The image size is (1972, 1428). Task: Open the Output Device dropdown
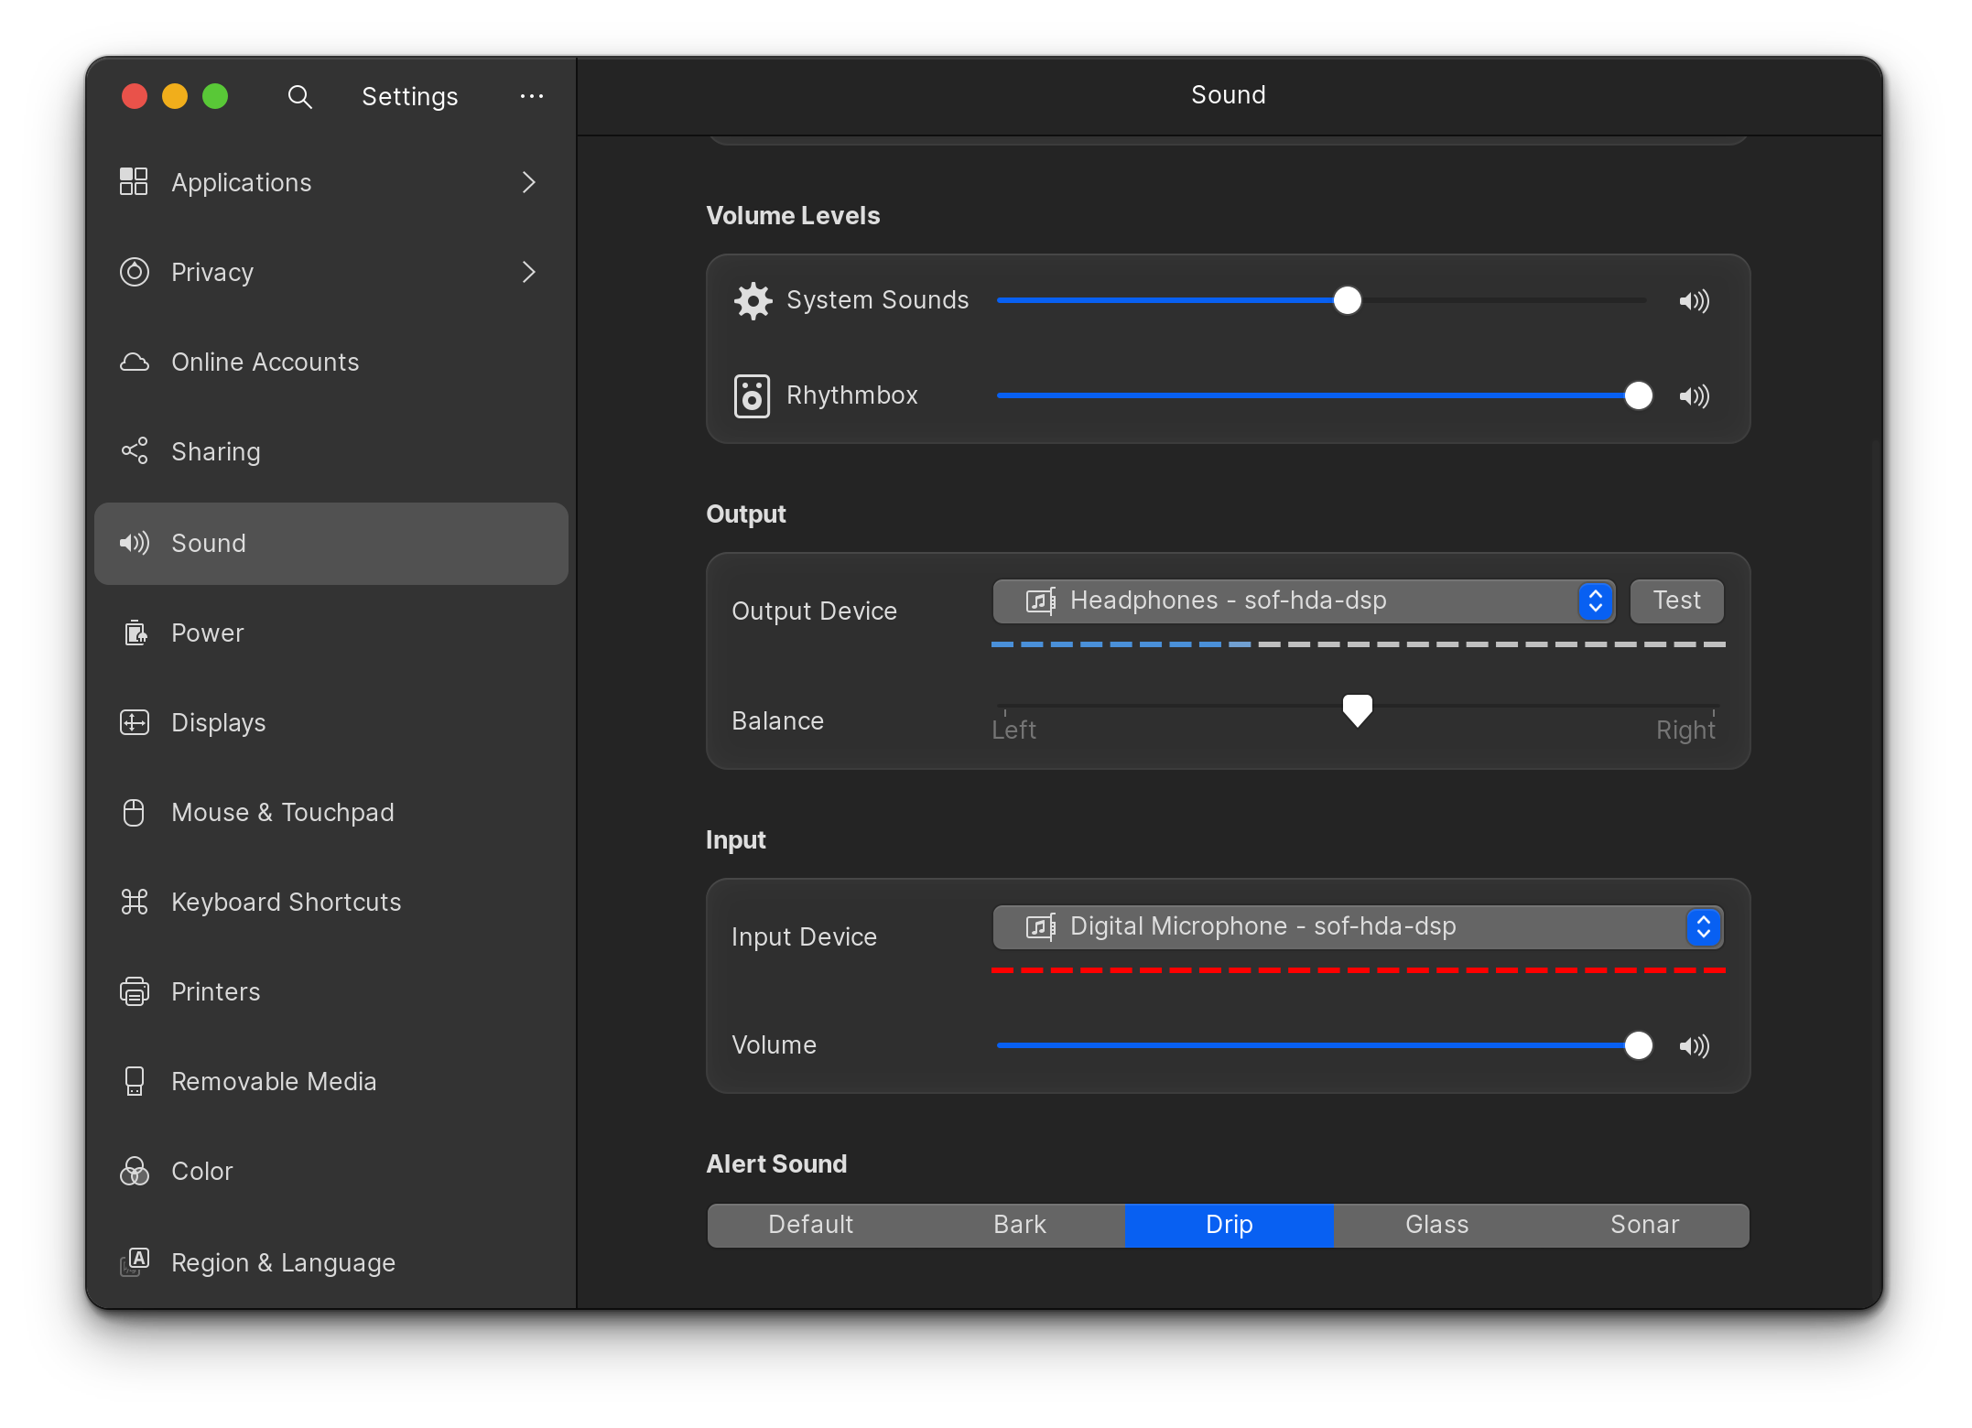(x=1303, y=601)
